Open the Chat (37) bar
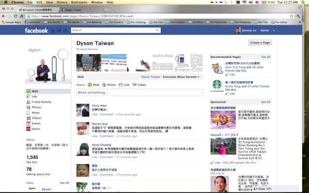309x193 pixels. [x=275, y=189]
